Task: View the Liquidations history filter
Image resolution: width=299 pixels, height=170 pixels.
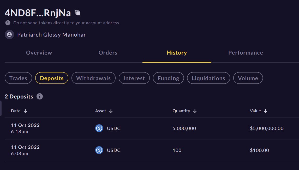Action: pos(208,78)
